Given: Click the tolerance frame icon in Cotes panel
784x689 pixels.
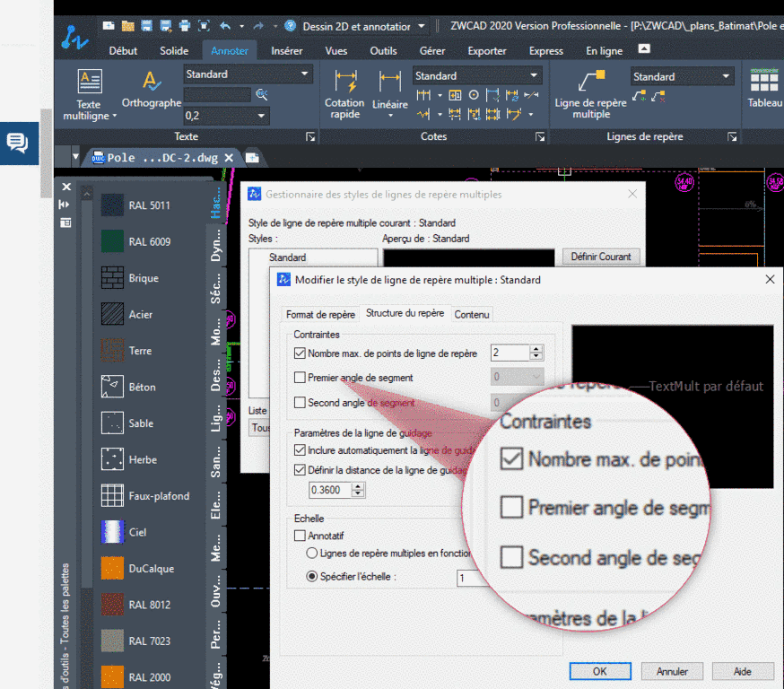Looking at the screenshot, I should [x=455, y=95].
